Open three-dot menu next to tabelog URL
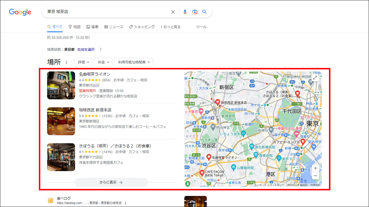 point(125,203)
